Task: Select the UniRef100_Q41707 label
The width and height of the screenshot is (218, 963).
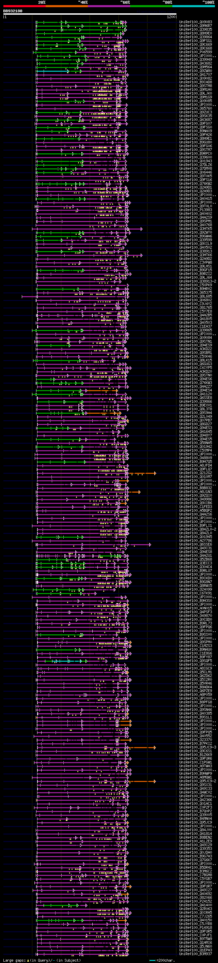Action: (x=196, y=75)
